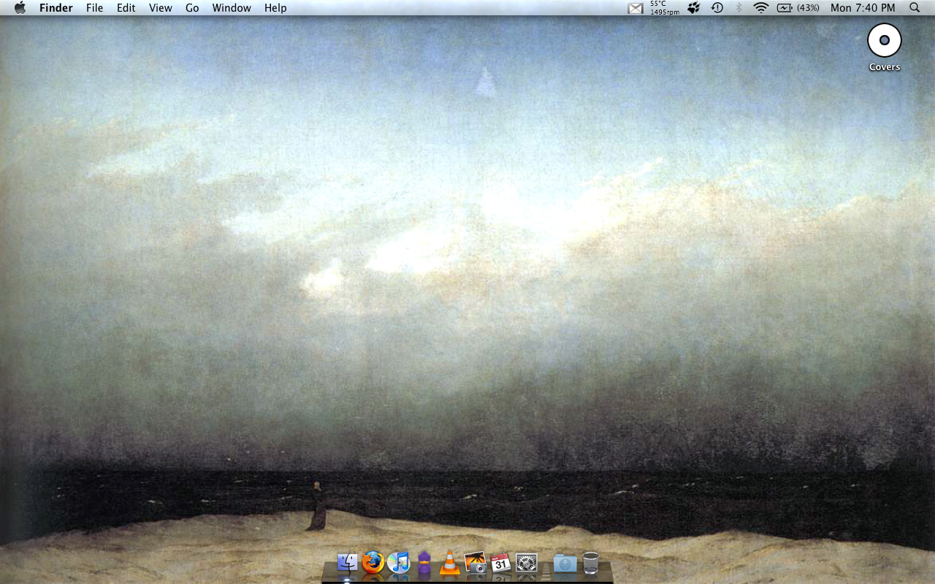Click the 55°C 1495rpm temperature readout
Image resolution: width=935 pixels, height=584 pixels.
coord(665,8)
